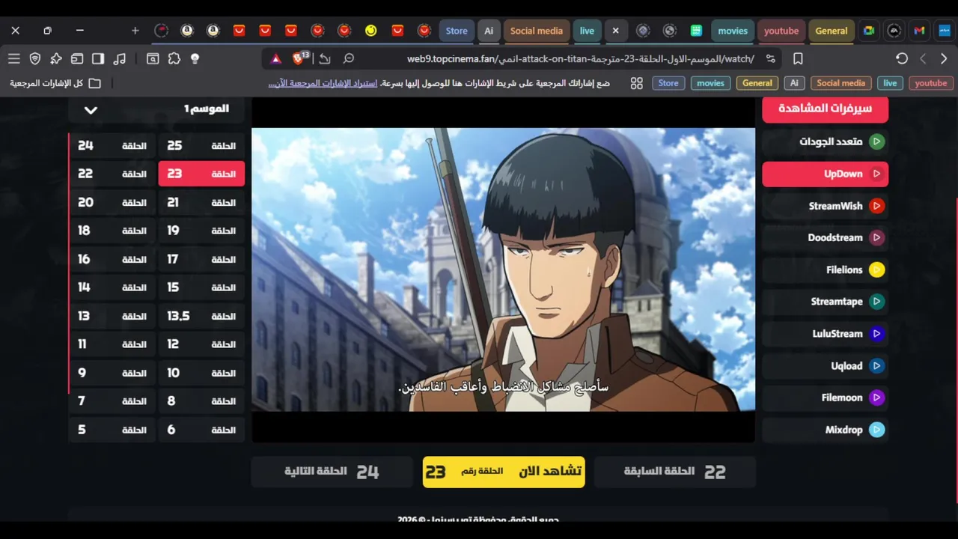Expand the Store tab group in tab strip
Screen dimensions: 958x539
pos(457,31)
